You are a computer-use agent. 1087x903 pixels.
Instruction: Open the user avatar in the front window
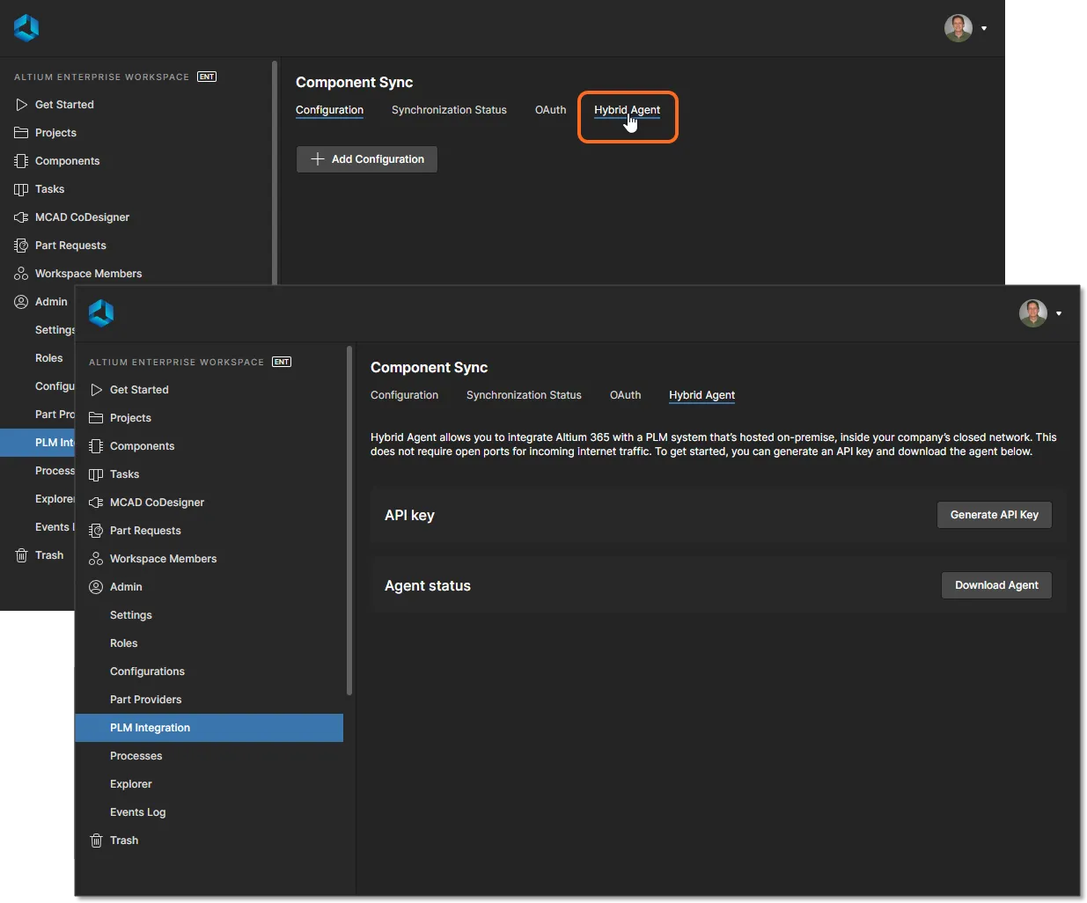(1033, 313)
